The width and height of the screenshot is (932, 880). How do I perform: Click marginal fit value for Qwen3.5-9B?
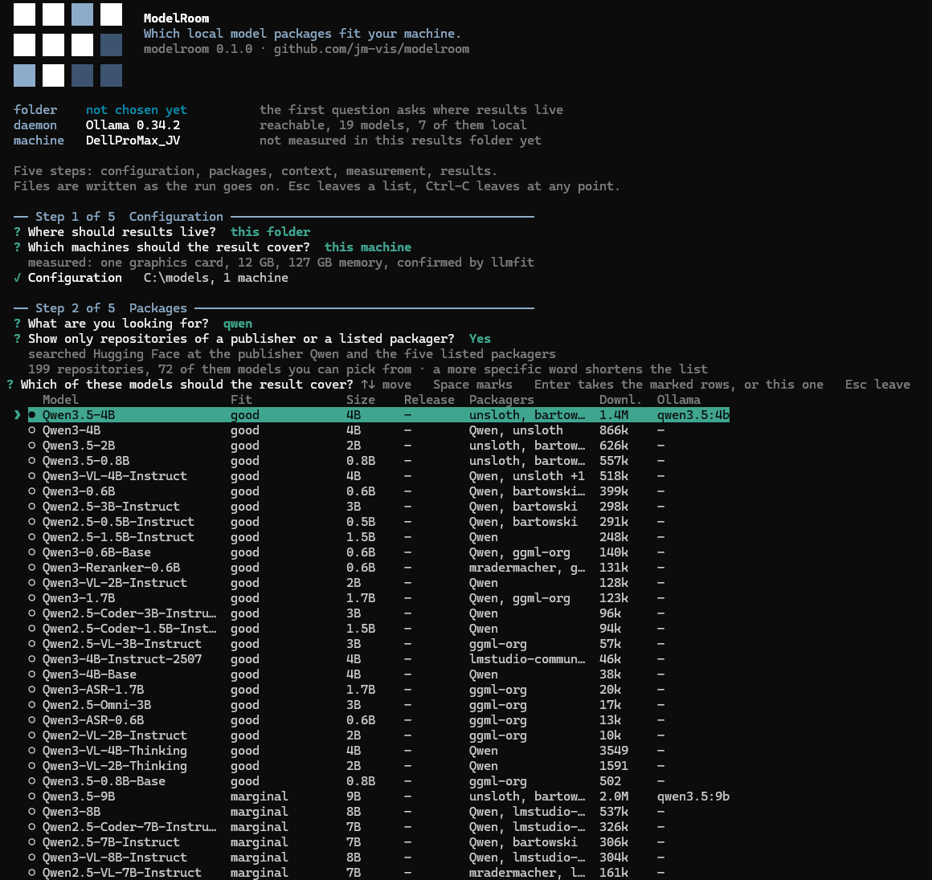click(260, 796)
